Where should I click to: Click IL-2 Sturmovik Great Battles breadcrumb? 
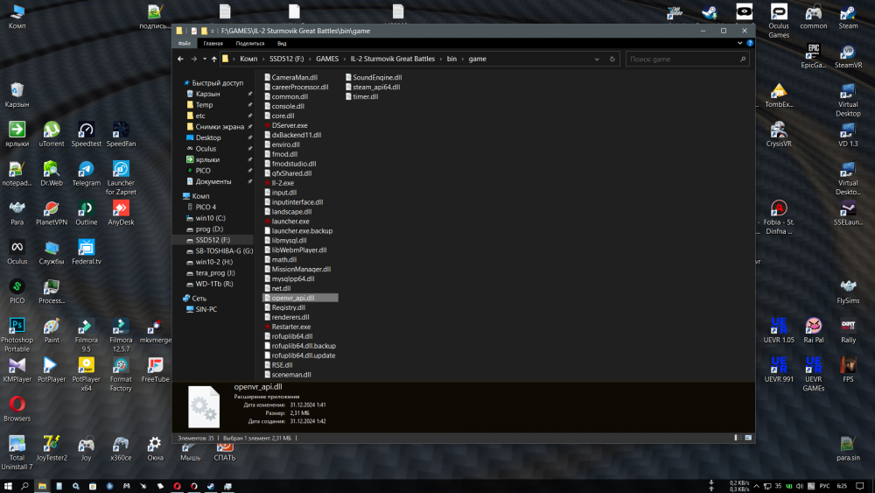tap(392, 59)
